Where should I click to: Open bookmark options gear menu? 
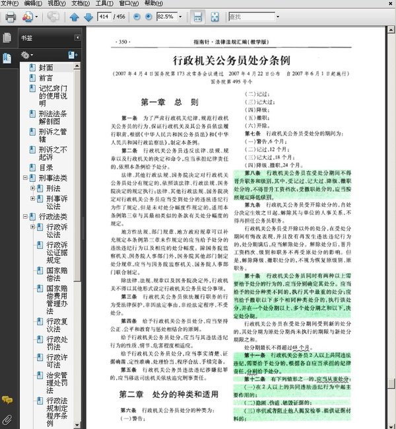(27, 55)
